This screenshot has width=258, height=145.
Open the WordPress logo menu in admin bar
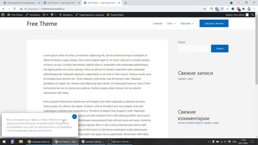pyautogui.click(x=3, y=15)
